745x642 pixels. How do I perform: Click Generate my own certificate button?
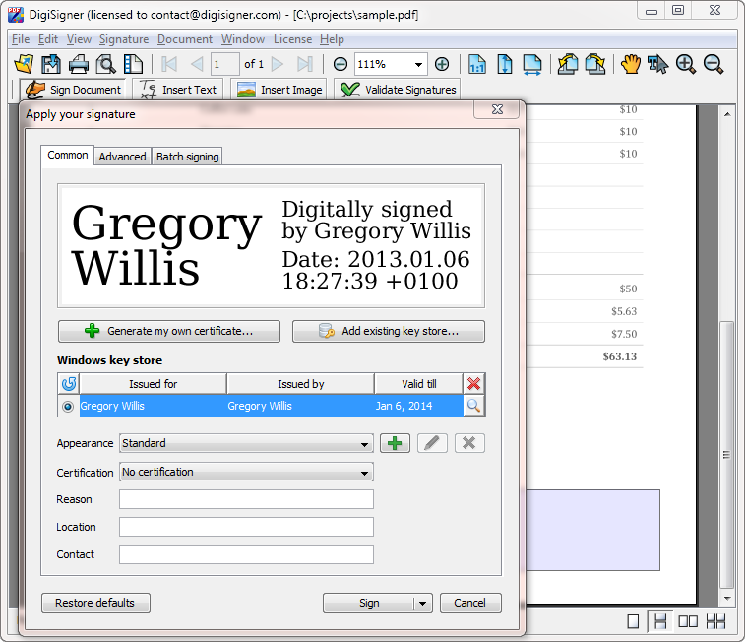(169, 331)
